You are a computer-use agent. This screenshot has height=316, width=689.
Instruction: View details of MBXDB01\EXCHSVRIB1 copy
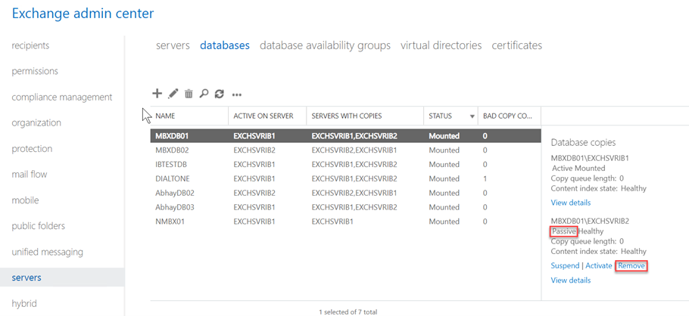click(x=570, y=203)
